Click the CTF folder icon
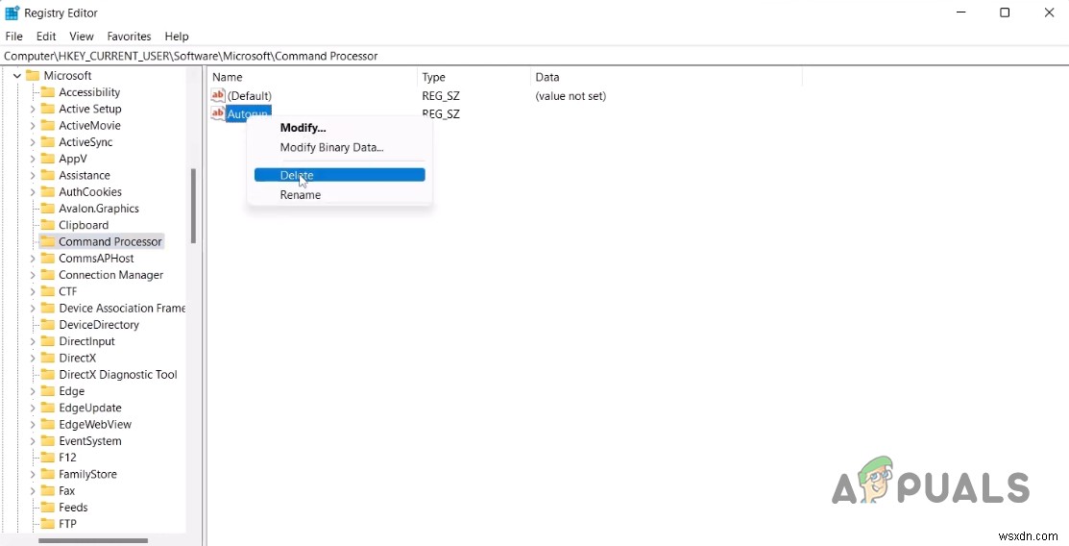This screenshot has height=546, width=1069. [47, 291]
